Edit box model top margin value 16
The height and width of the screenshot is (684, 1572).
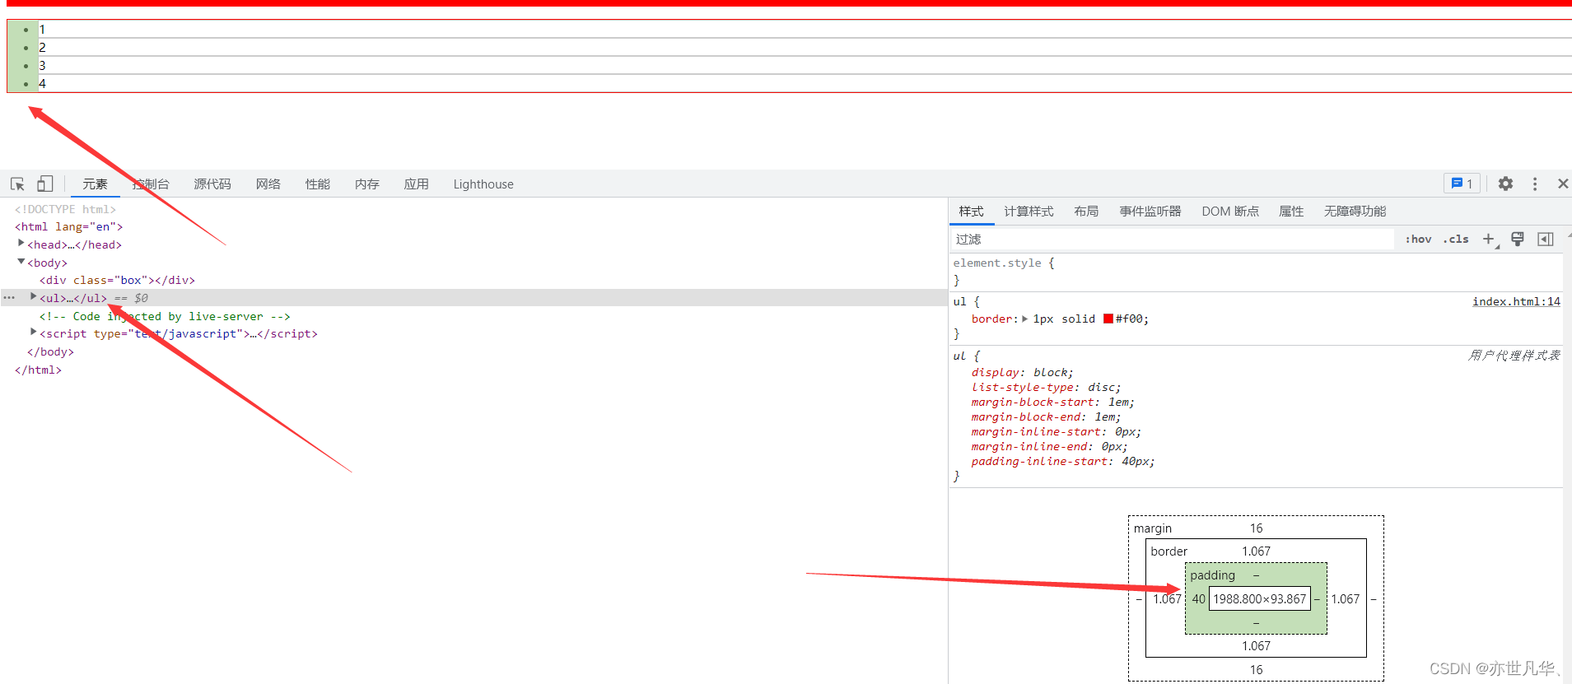[1256, 528]
